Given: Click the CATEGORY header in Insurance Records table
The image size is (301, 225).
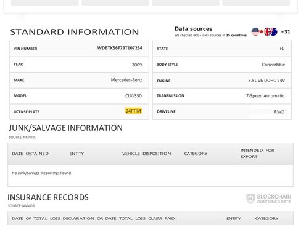Looking at the screenshot, I should [x=266, y=219].
